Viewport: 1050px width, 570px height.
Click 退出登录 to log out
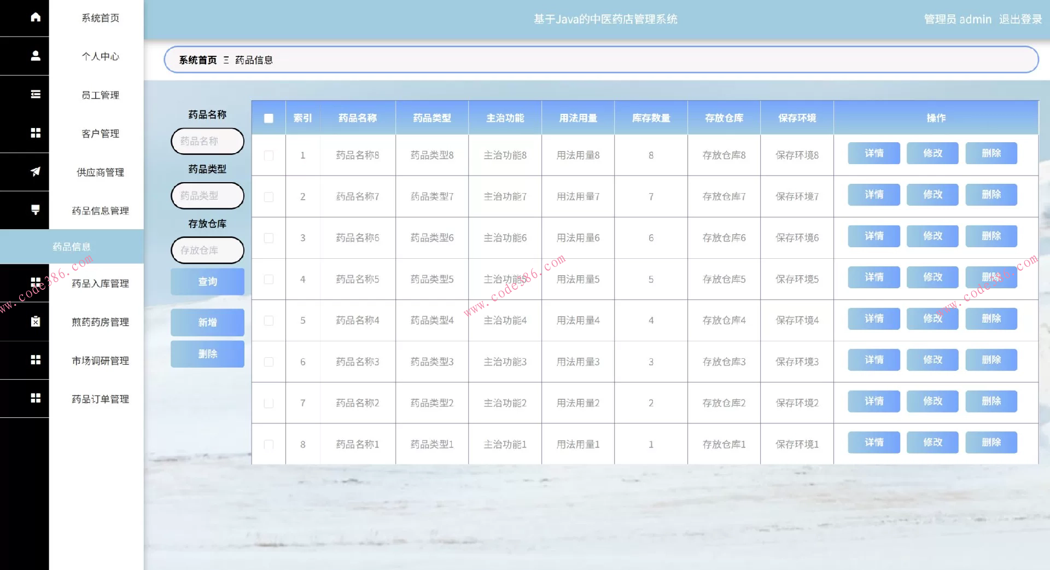point(1020,19)
